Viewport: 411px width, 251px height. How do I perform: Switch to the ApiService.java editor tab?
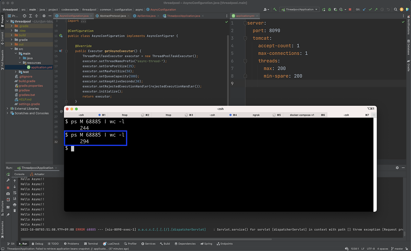pos(146,16)
